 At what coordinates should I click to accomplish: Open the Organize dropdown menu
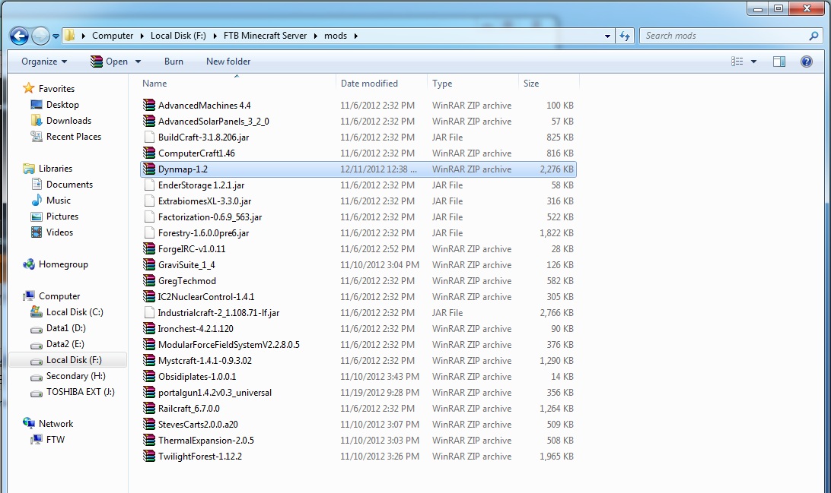pos(44,62)
